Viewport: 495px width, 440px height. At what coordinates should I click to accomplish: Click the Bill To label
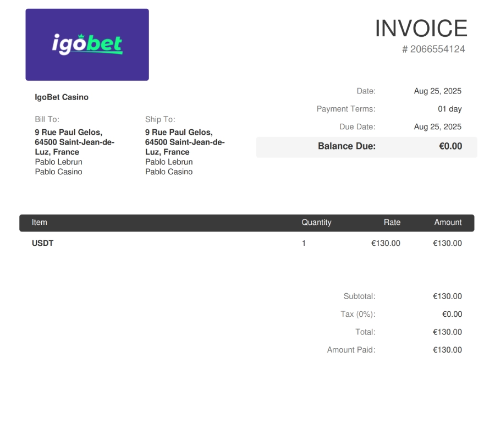47,119
